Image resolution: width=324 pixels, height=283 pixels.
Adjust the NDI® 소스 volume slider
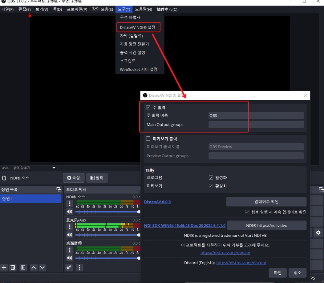pyautogui.click(x=108, y=212)
